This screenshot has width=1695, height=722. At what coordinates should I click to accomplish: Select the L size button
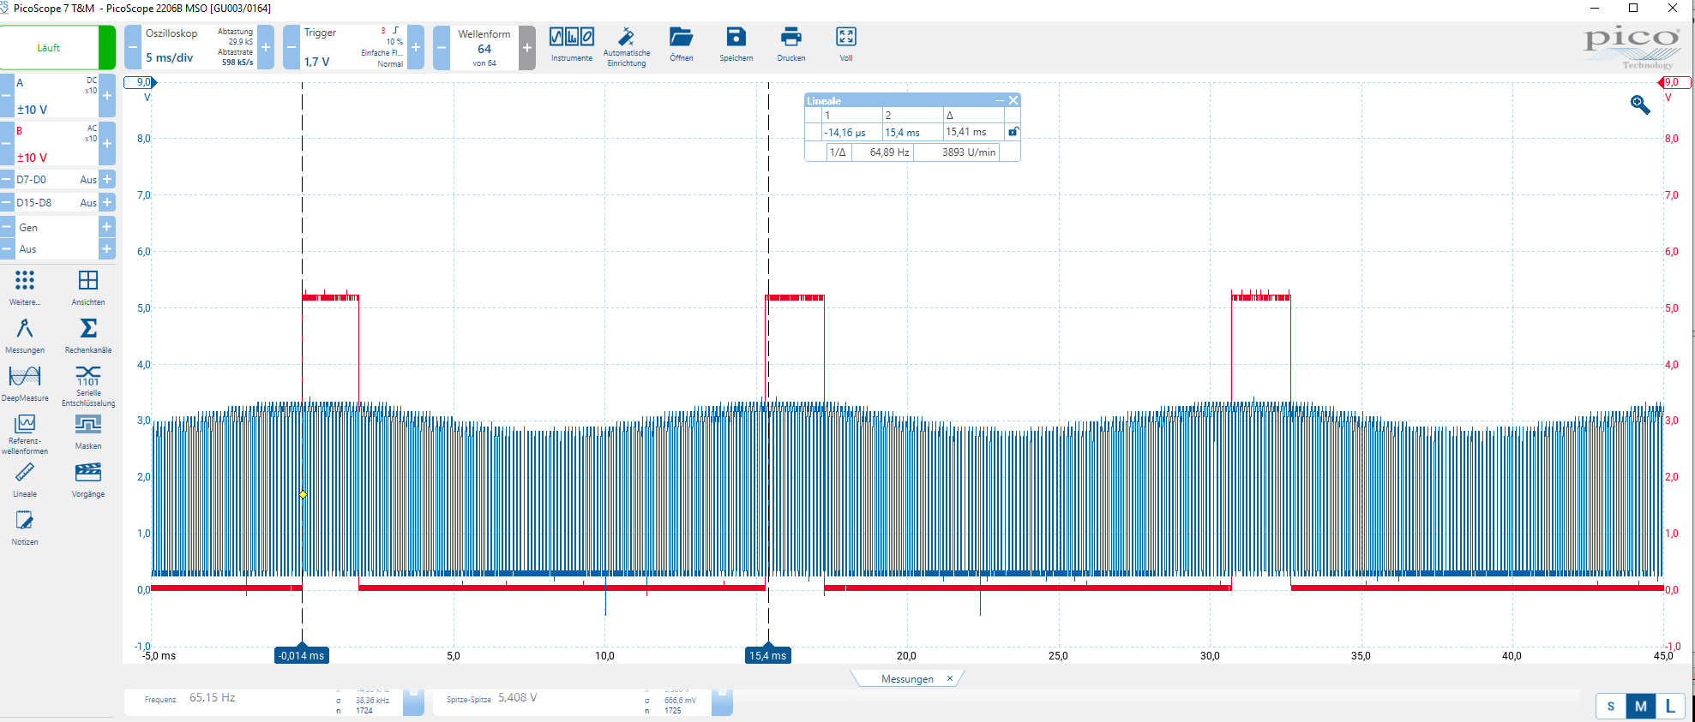click(x=1670, y=706)
